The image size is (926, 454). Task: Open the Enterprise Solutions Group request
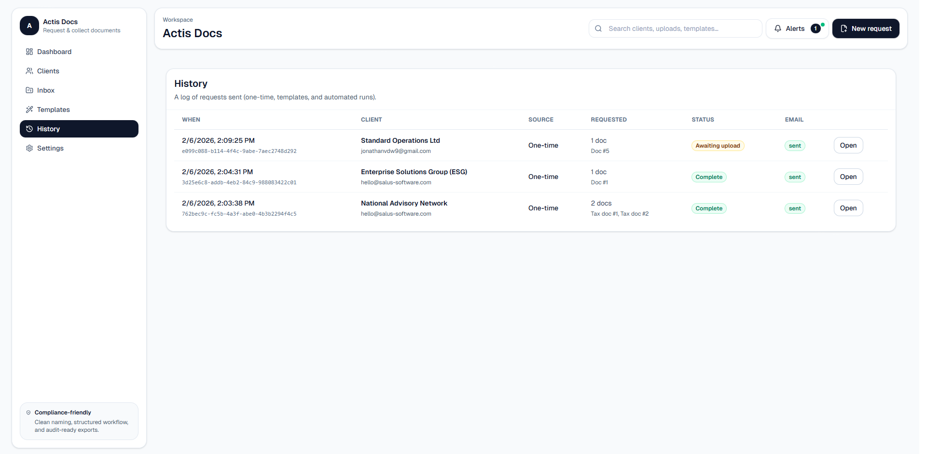(848, 177)
